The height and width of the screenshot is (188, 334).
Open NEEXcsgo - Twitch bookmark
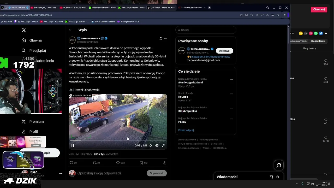(x=26, y=22)
